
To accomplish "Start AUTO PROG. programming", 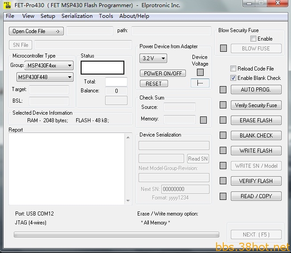I will (x=256, y=90).
